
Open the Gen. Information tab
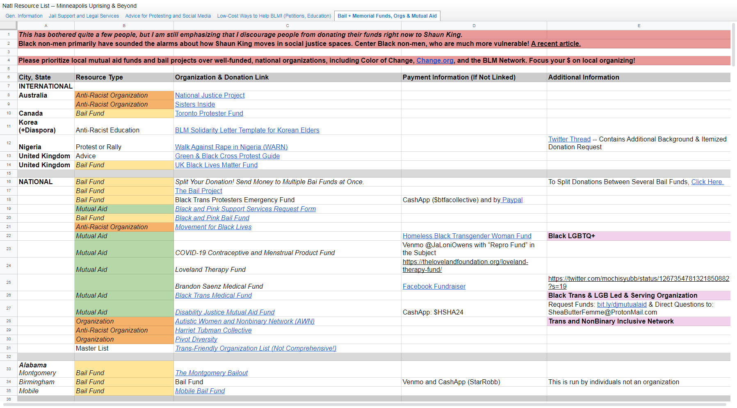click(x=24, y=16)
